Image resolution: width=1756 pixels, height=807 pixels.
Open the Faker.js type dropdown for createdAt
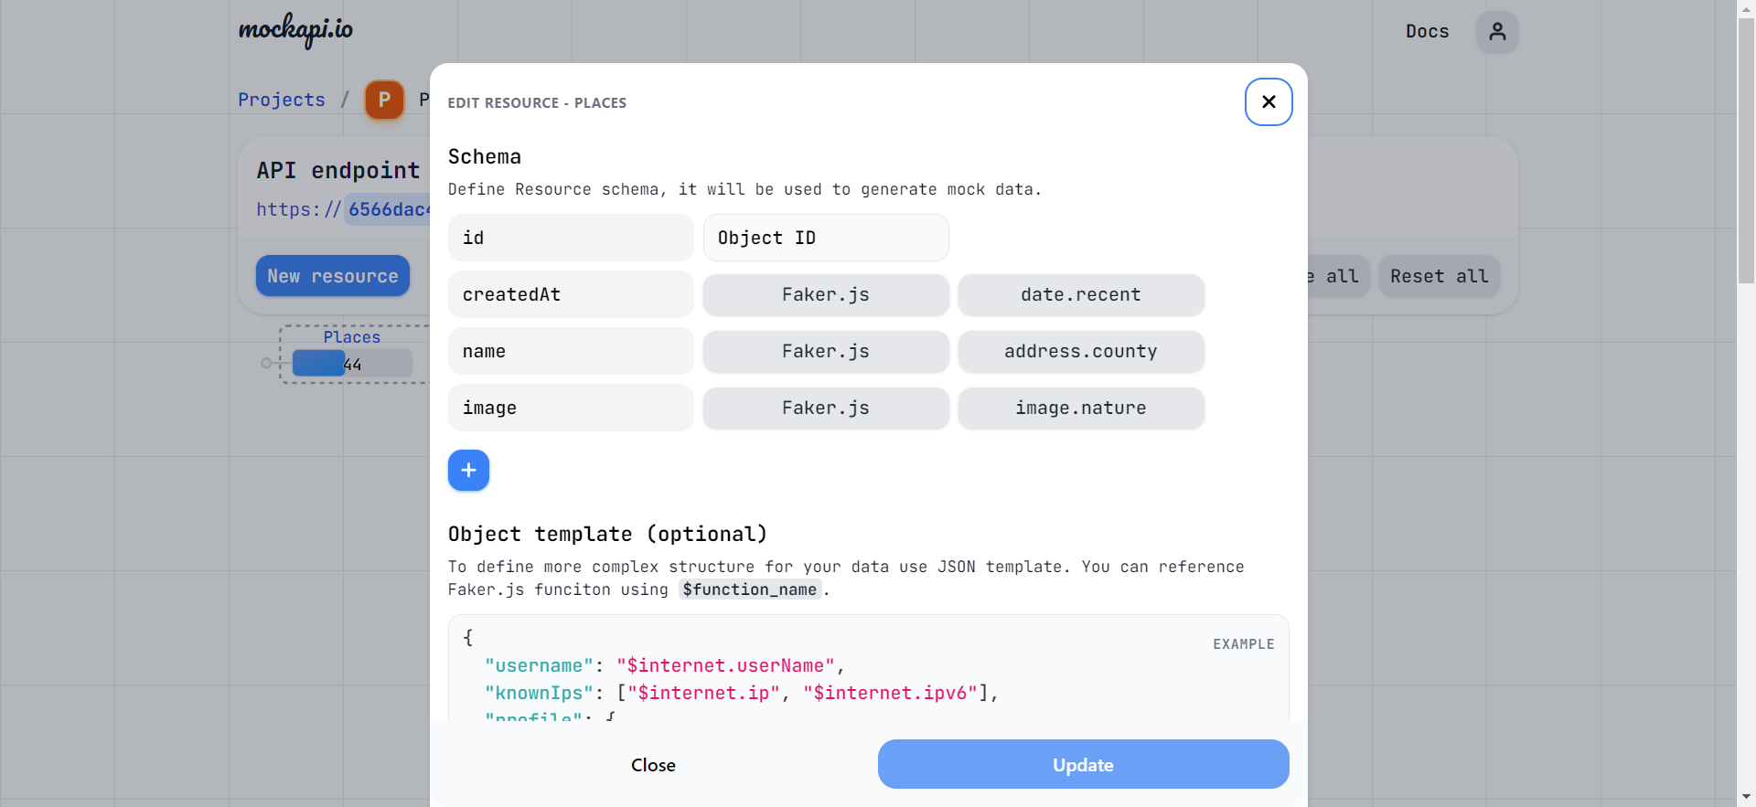(x=825, y=295)
